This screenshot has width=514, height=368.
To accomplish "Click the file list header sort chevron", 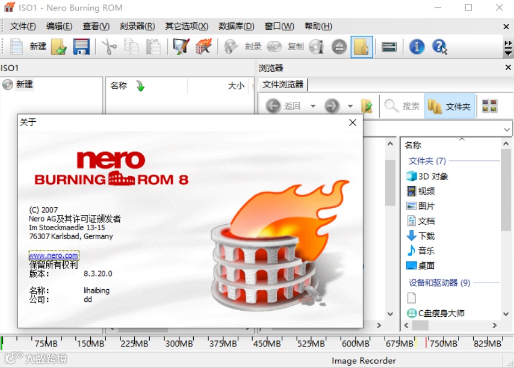I will tap(462, 139).
